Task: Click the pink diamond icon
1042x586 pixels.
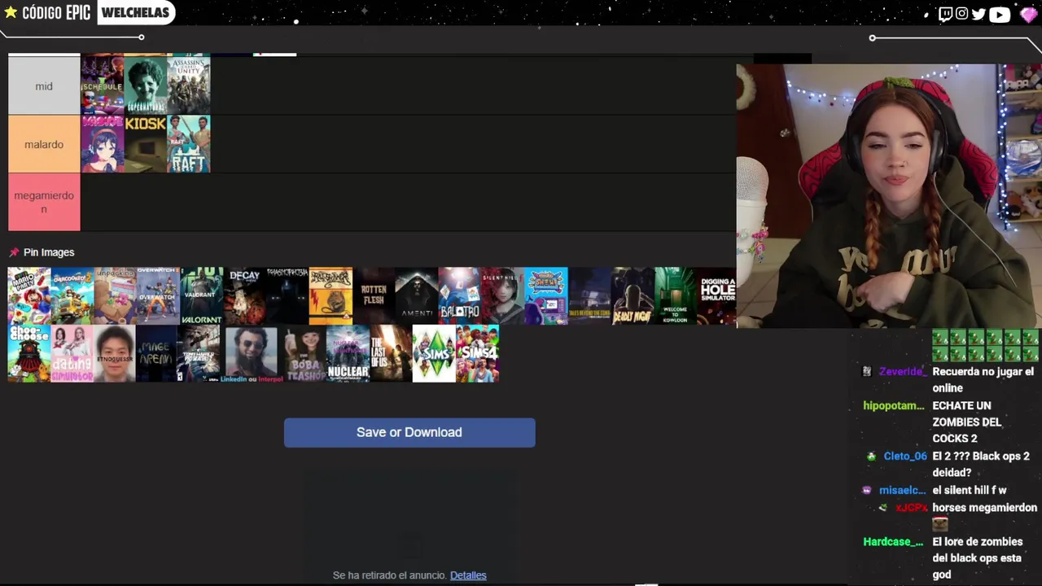Action: 1028,15
